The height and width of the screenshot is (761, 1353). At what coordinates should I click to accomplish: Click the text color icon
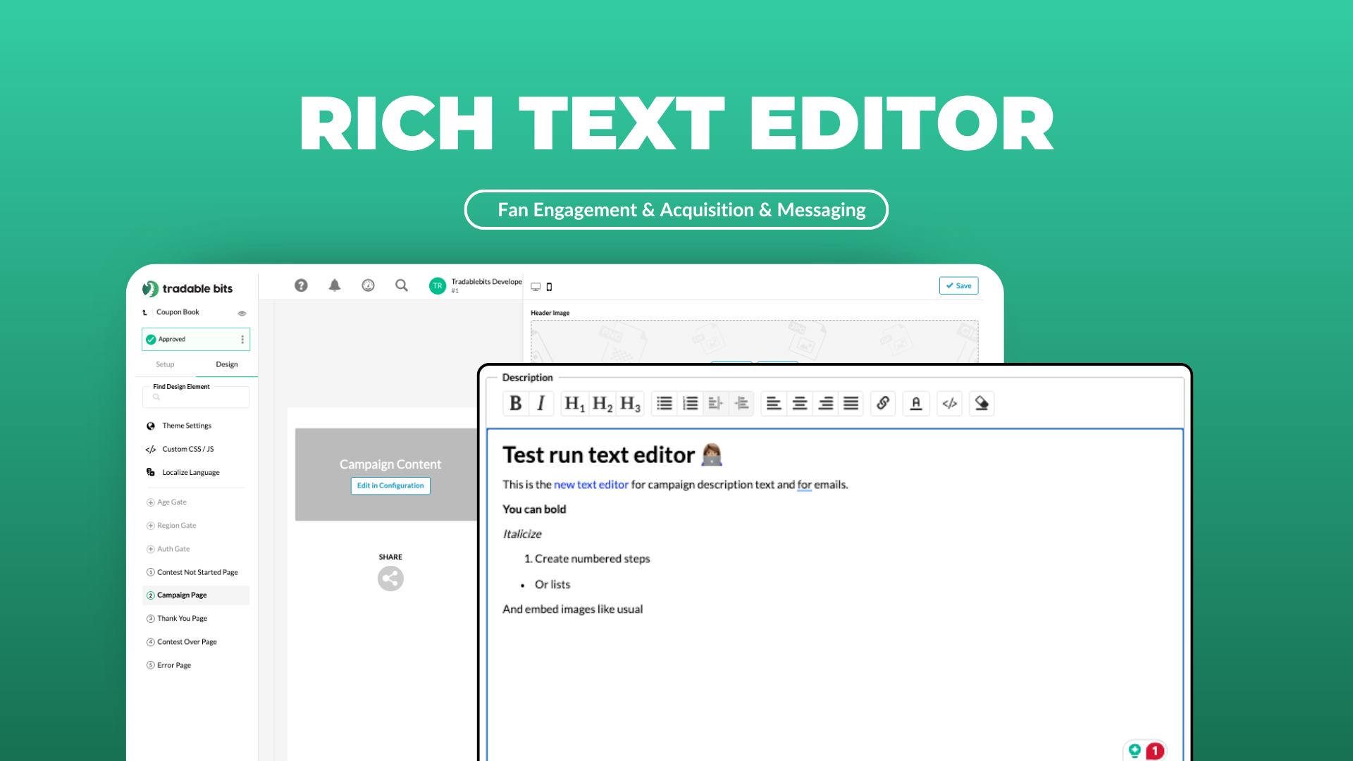(915, 403)
